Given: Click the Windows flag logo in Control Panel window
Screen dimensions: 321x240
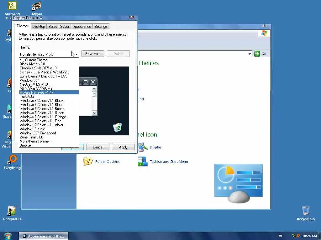Looking at the screenshot, I should [264, 33].
